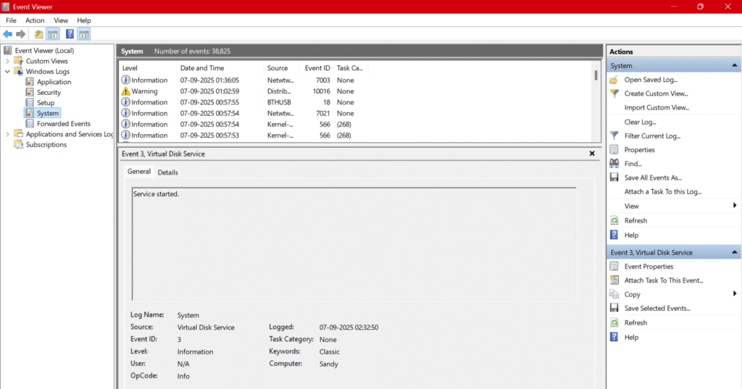
Task: Click the Security log icon in tree
Action: pos(30,92)
